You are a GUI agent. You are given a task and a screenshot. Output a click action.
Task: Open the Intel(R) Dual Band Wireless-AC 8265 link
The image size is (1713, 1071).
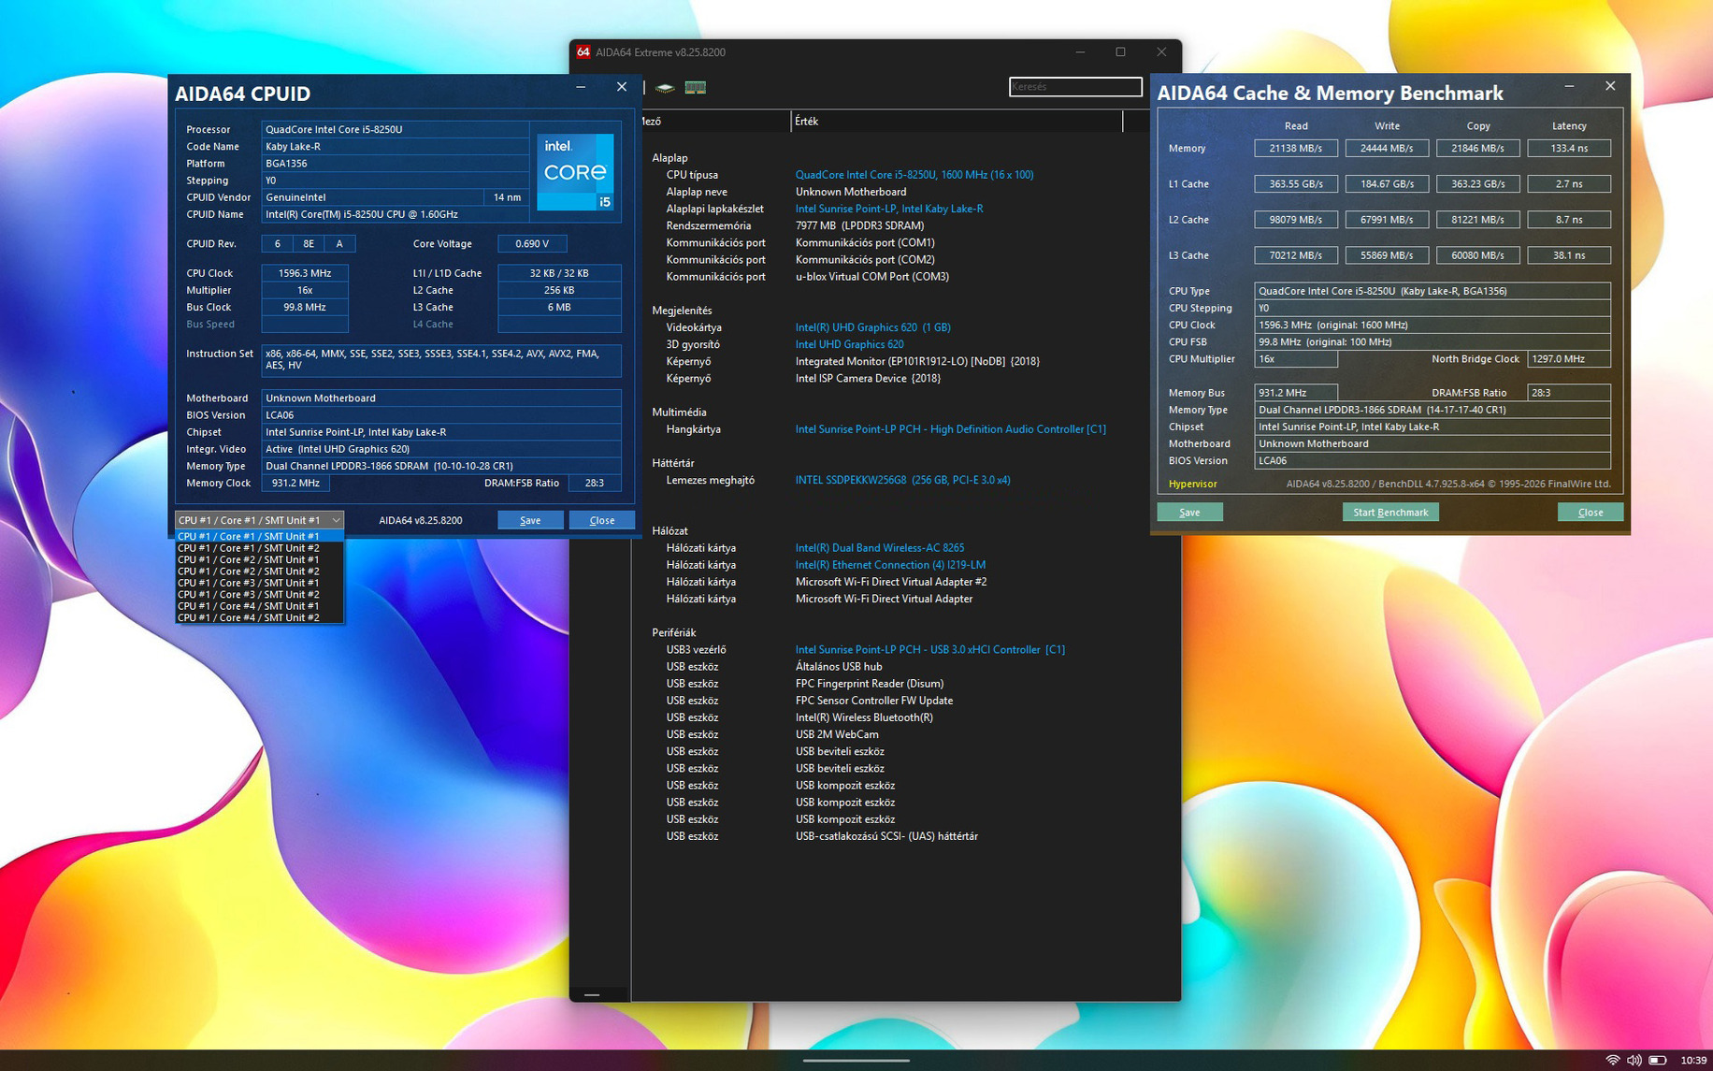pyautogui.click(x=879, y=548)
